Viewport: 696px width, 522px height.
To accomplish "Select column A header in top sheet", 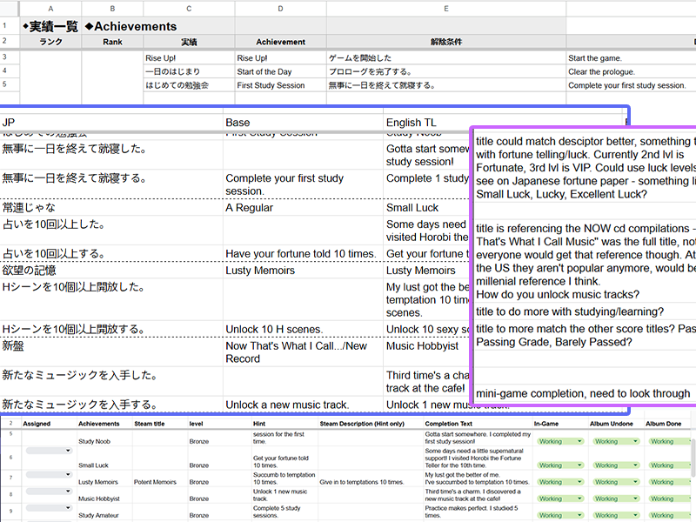I will tap(51, 8).
